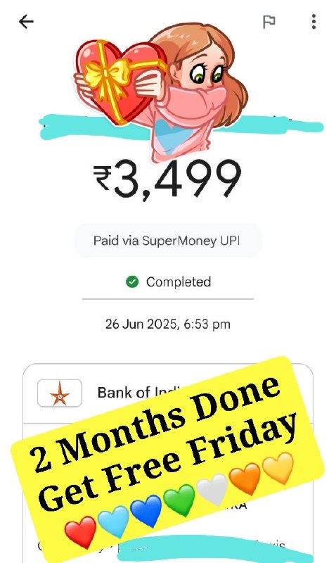The image size is (336, 563).
Task: Click the green Completed checkmark icon
Action: click(132, 282)
